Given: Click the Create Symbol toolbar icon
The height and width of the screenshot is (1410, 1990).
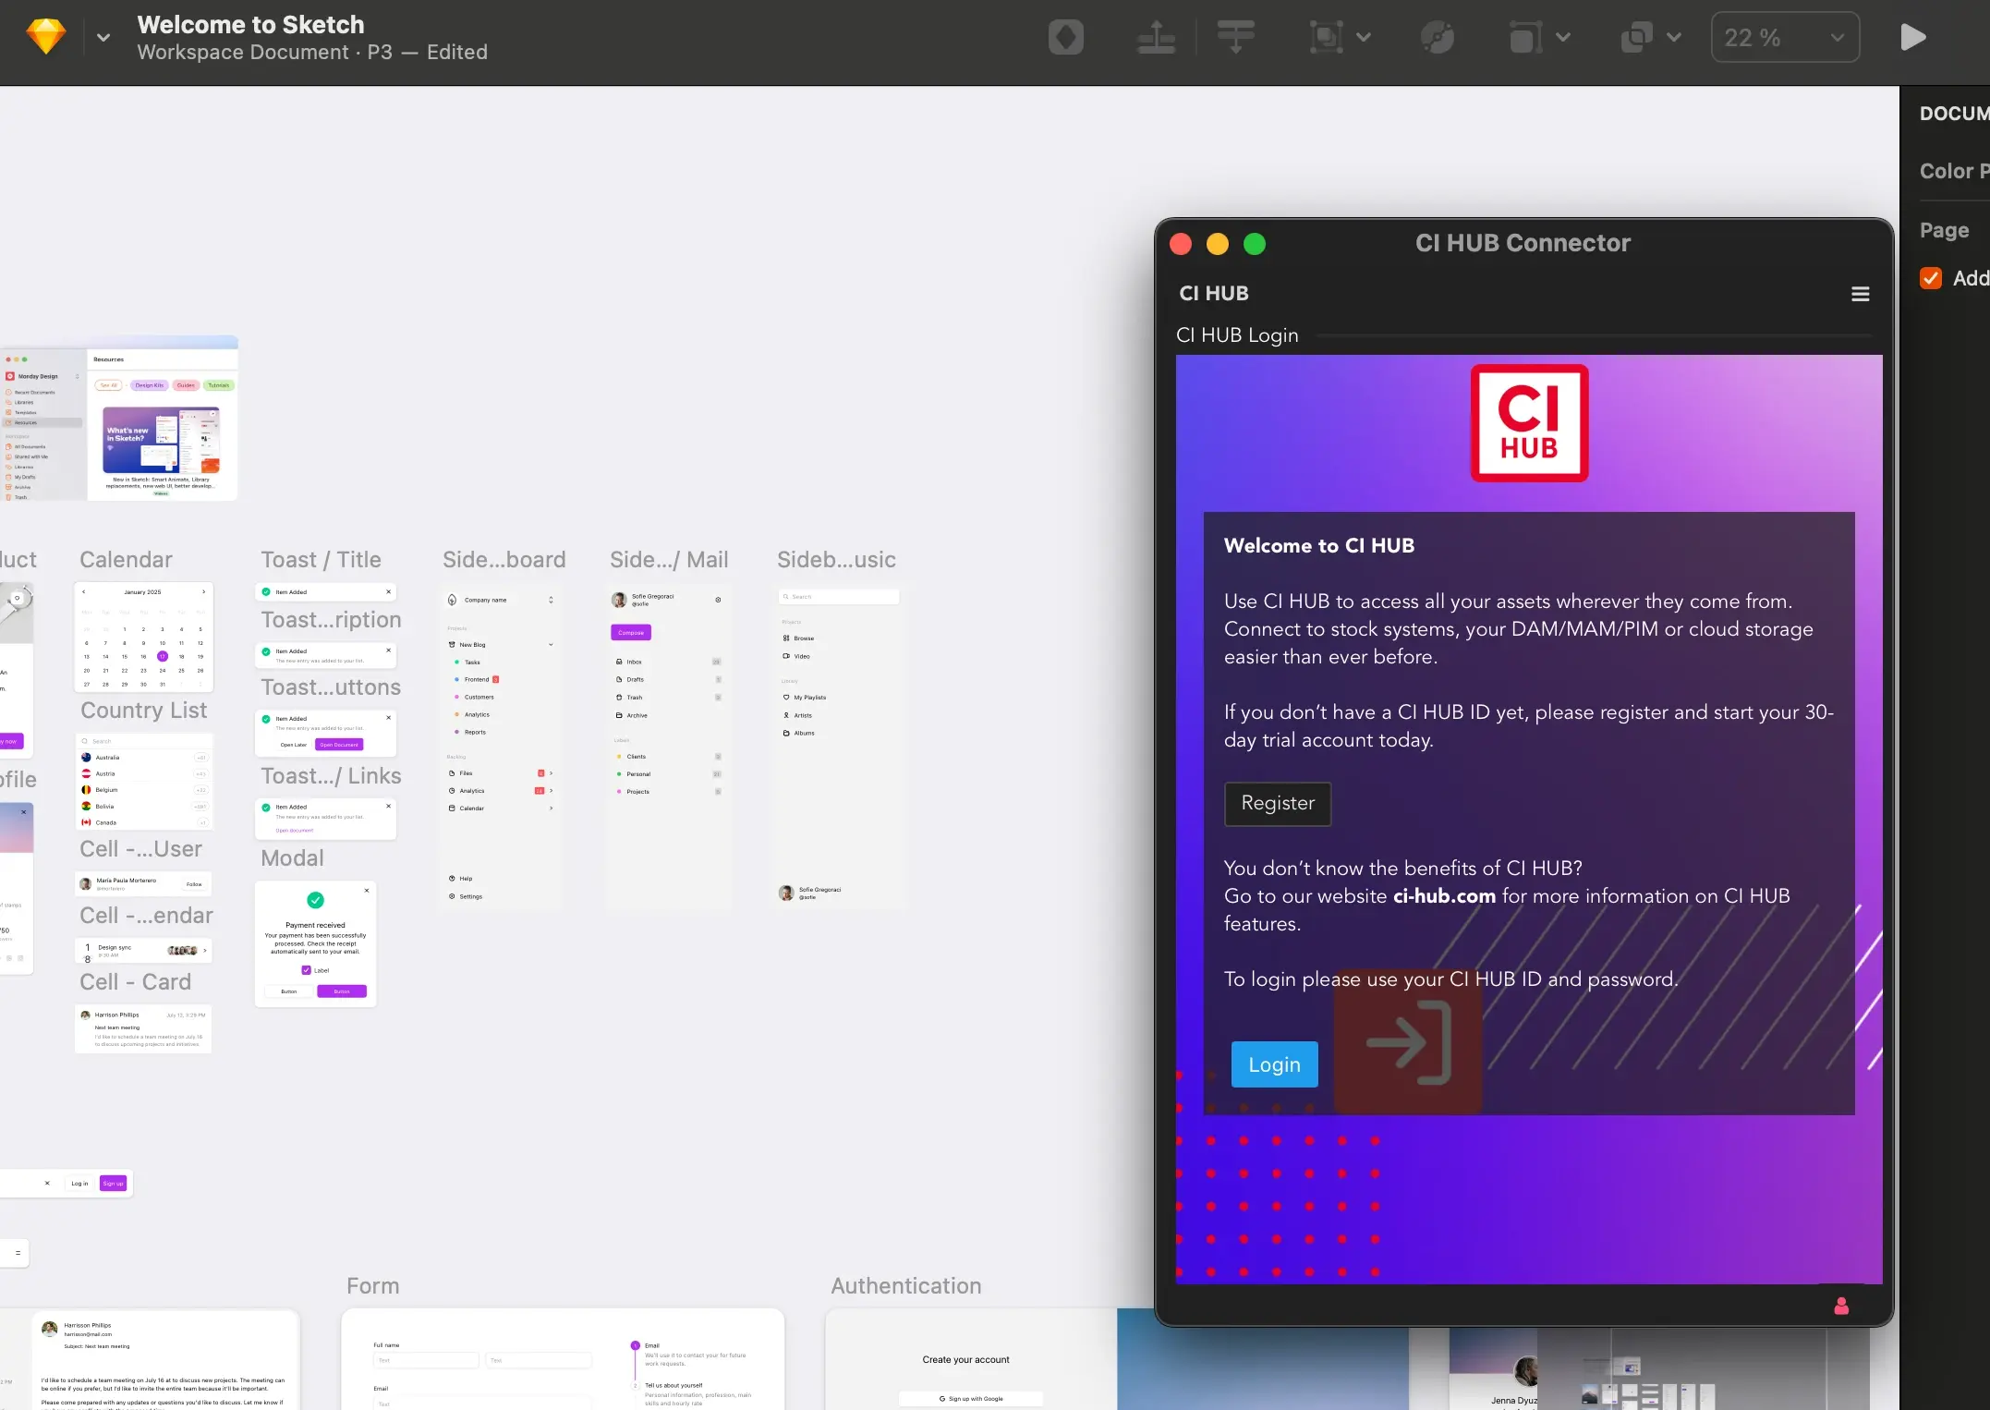Looking at the screenshot, I should 1065,38.
